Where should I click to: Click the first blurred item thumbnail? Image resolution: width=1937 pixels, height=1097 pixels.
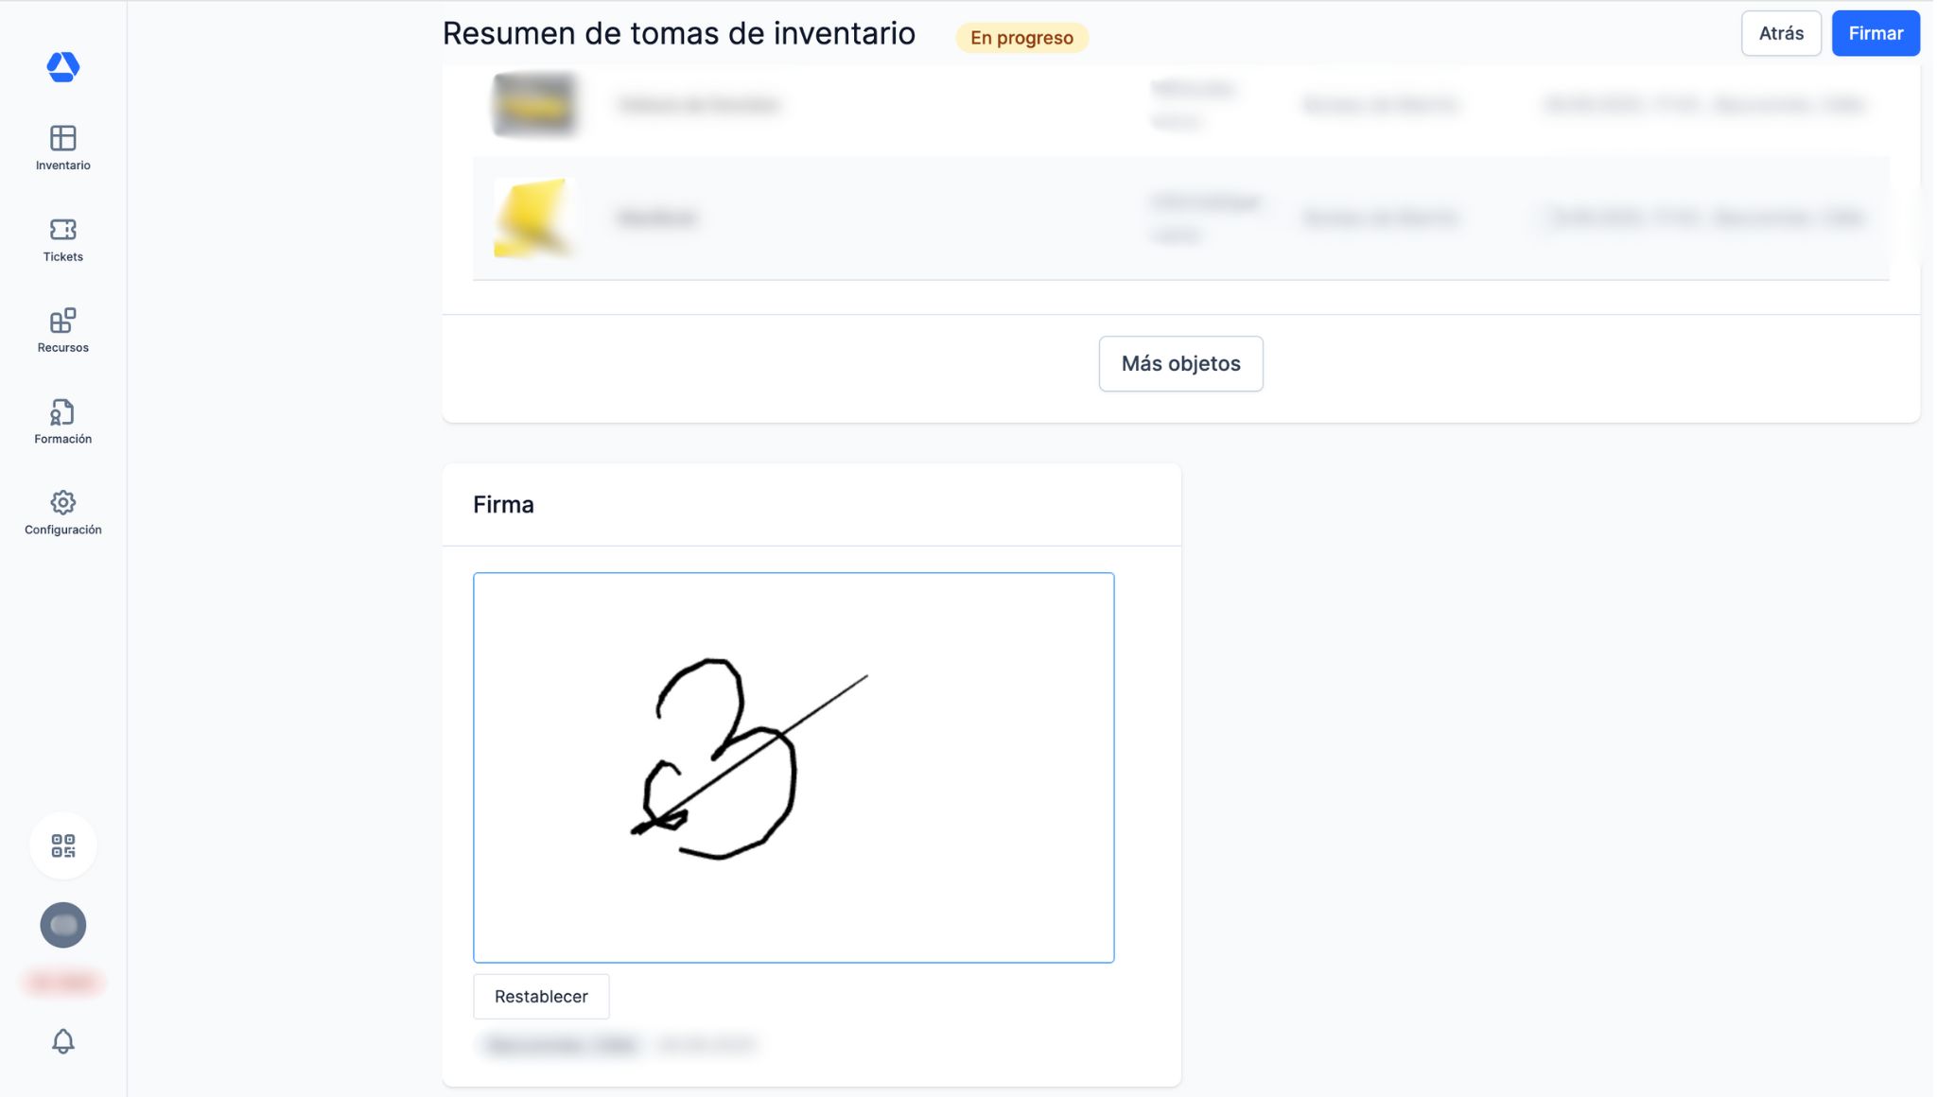pyautogui.click(x=534, y=104)
